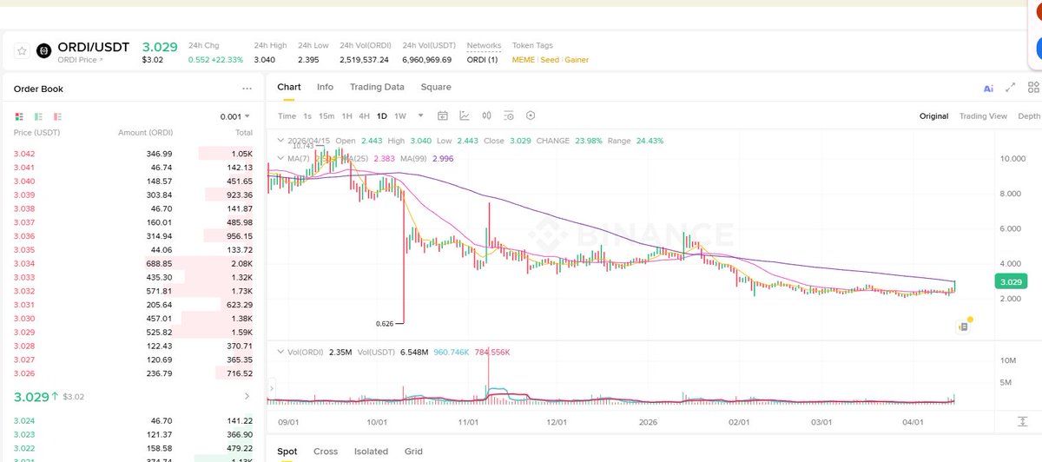The height and width of the screenshot is (462, 1042).
Task: Select the 3.022 bid price row
Action: 133,448
